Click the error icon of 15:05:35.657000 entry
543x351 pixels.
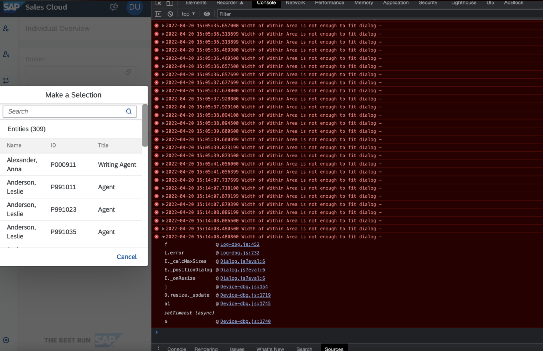coord(156,26)
